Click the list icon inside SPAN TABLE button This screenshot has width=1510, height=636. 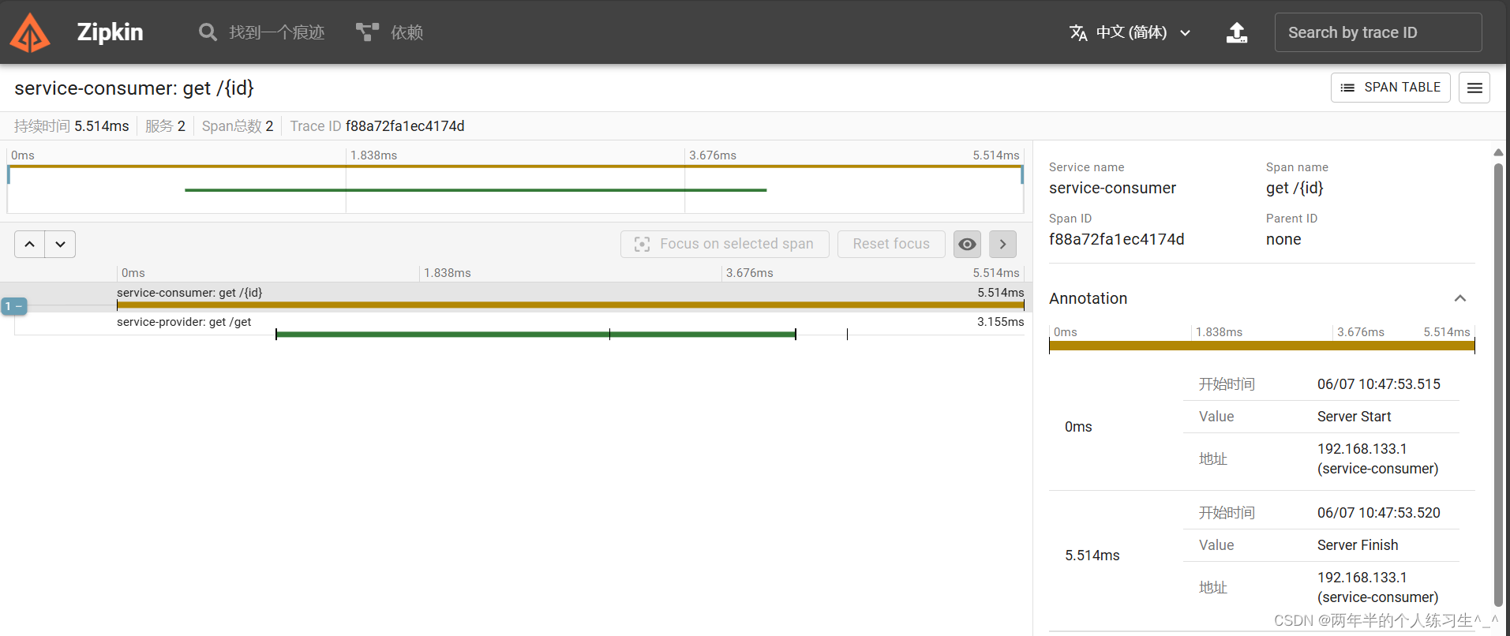[1347, 88]
